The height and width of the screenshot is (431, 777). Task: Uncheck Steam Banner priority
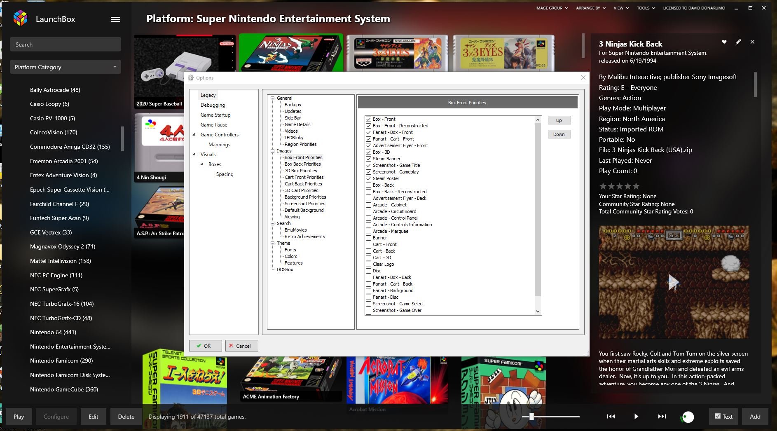369,159
